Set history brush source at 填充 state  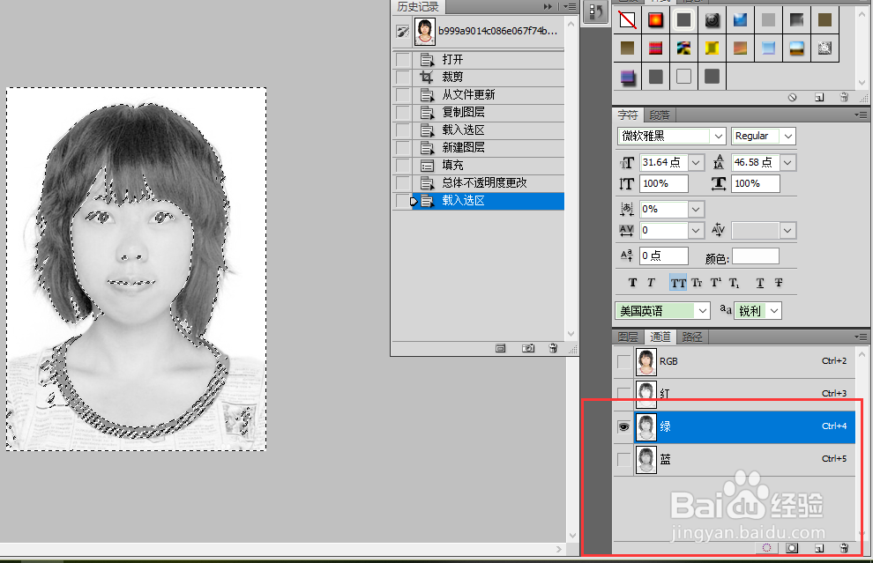tap(402, 166)
